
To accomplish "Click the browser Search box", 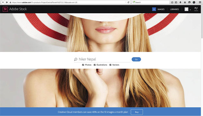I will pyautogui.click(x=150, y=2).
